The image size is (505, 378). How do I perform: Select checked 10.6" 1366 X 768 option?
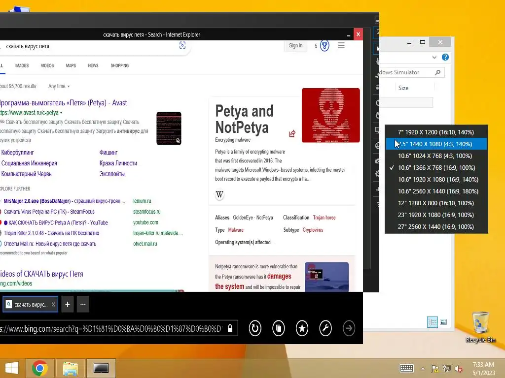(x=436, y=167)
